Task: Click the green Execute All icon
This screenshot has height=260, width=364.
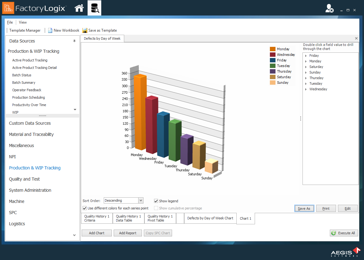Action: point(333,233)
